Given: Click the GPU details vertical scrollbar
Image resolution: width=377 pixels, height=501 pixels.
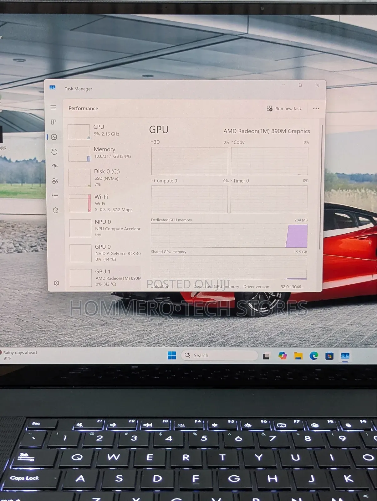Looking at the screenshot, I should [x=320, y=187].
